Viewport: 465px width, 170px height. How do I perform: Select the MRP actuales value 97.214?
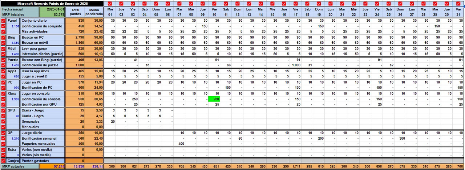(x=52, y=166)
